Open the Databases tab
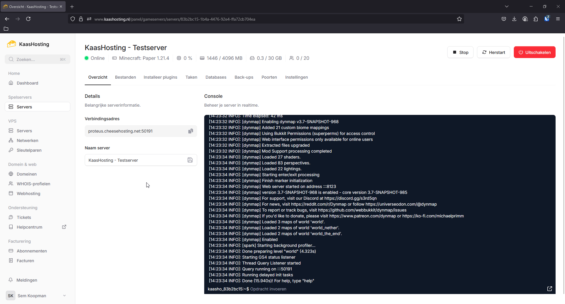Image resolution: width=565 pixels, height=304 pixels. tap(216, 77)
